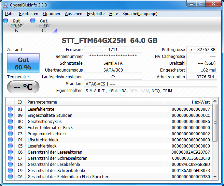Minimize the CrystalDiskInfo window
The image size is (224, 186).
click(x=192, y=3)
